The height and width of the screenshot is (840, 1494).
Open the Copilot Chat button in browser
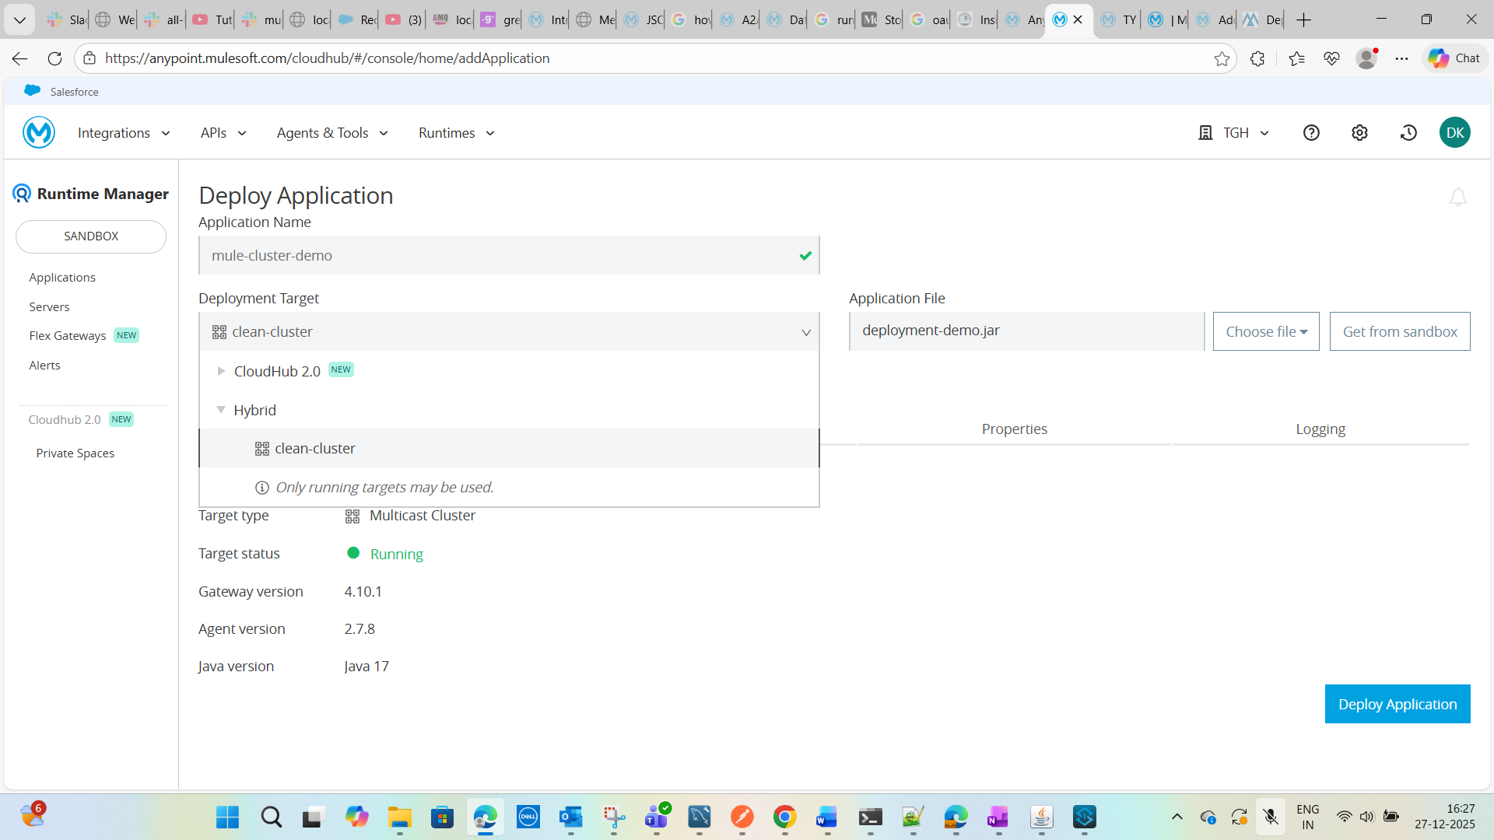(1454, 58)
